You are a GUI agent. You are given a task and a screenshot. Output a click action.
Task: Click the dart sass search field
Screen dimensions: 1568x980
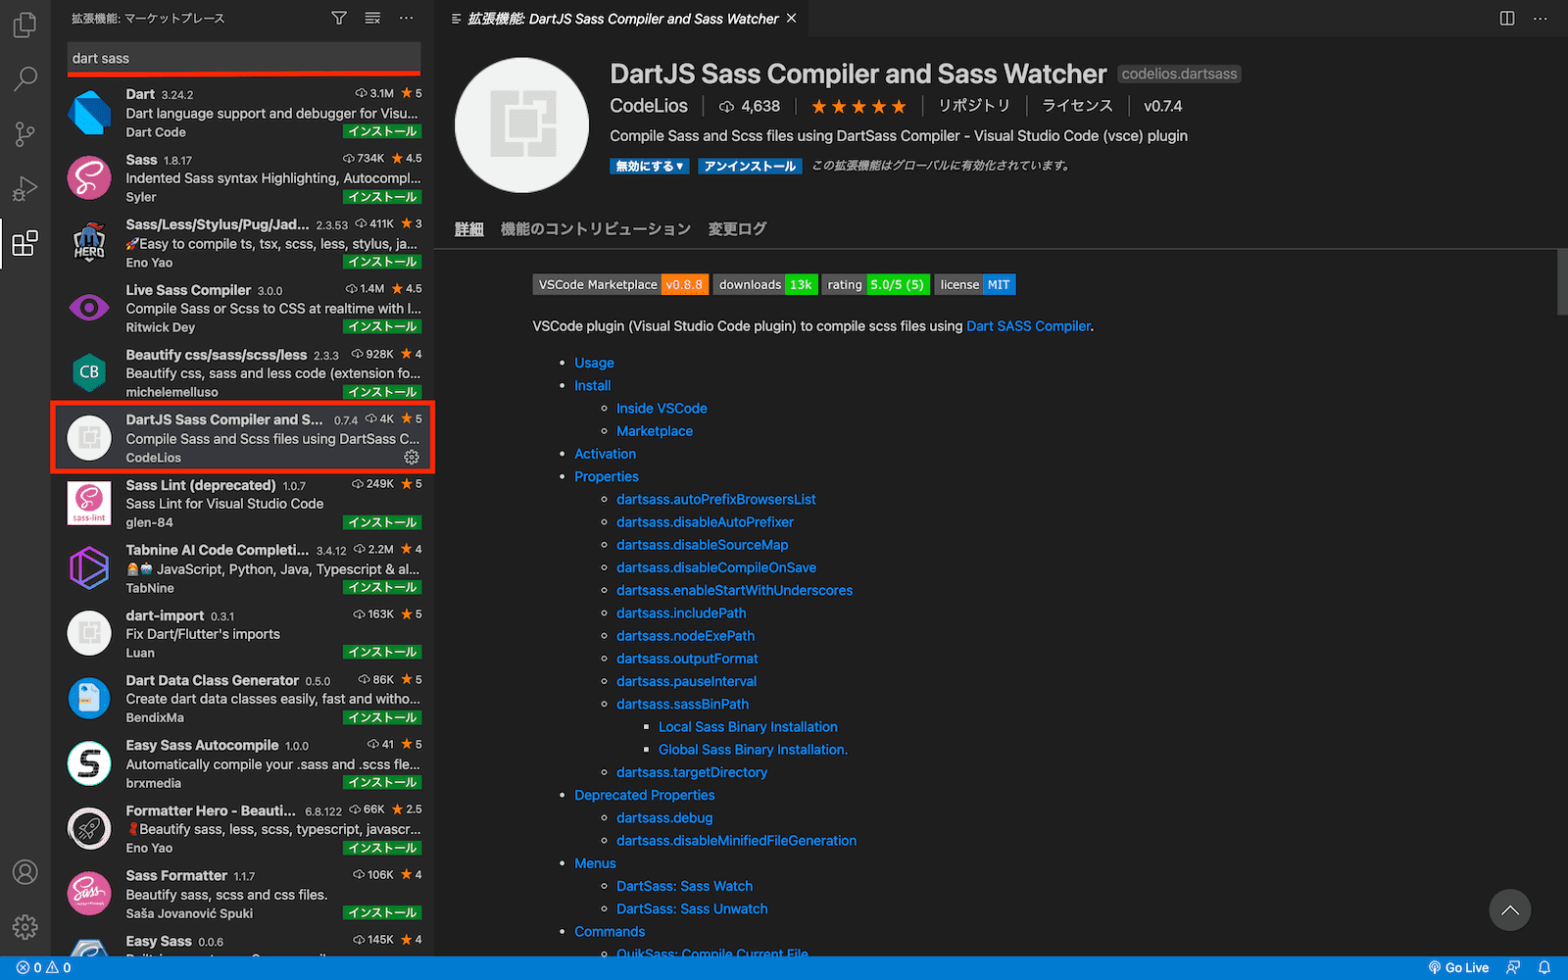click(x=243, y=57)
